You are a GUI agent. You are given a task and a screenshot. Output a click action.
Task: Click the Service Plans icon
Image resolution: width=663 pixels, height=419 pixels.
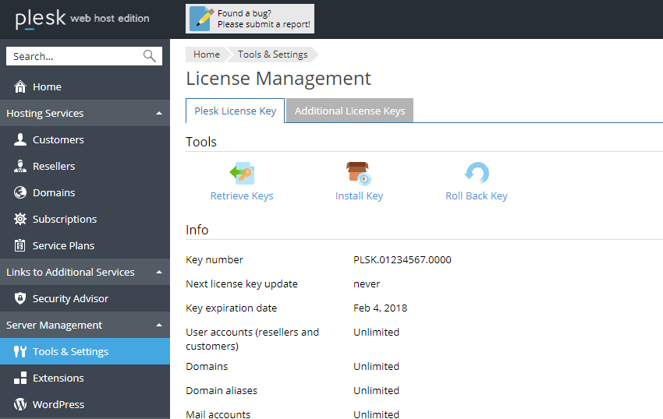coord(19,245)
